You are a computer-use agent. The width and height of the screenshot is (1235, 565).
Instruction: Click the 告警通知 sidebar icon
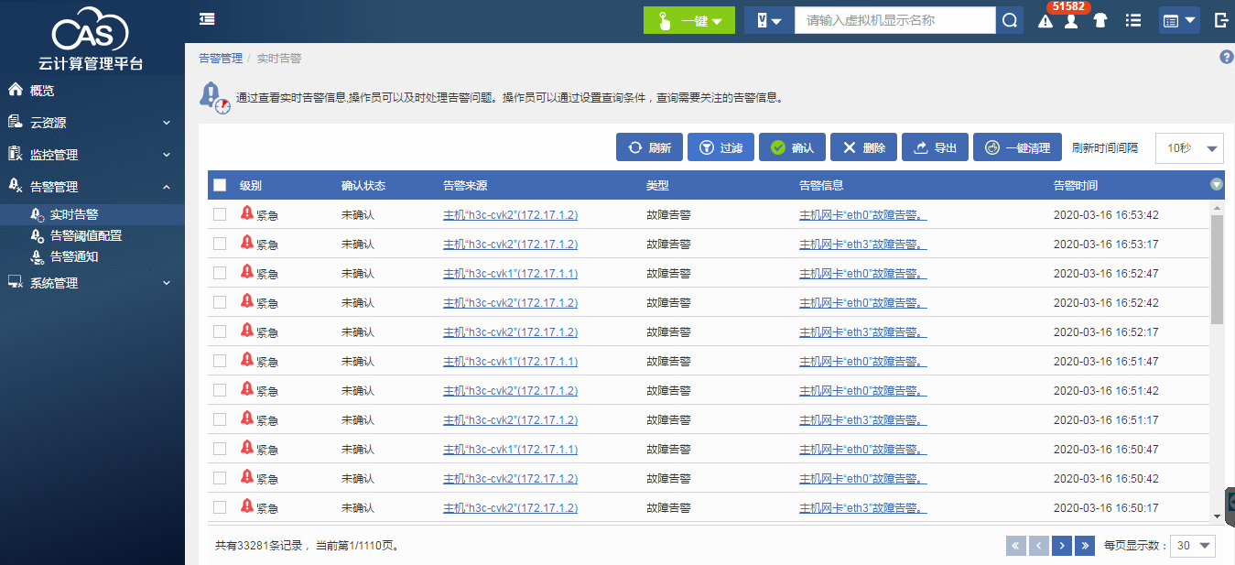[x=38, y=256]
